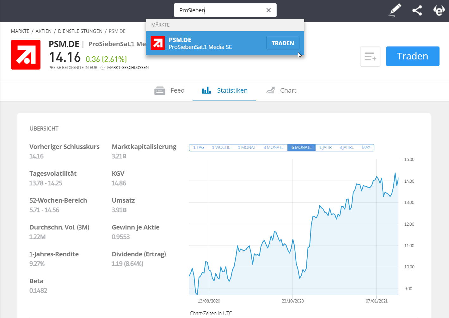Image resolution: width=449 pixels, height=318 pixels.
Task: Click the Umsatz value 3.91B
Action: [119, 210]
